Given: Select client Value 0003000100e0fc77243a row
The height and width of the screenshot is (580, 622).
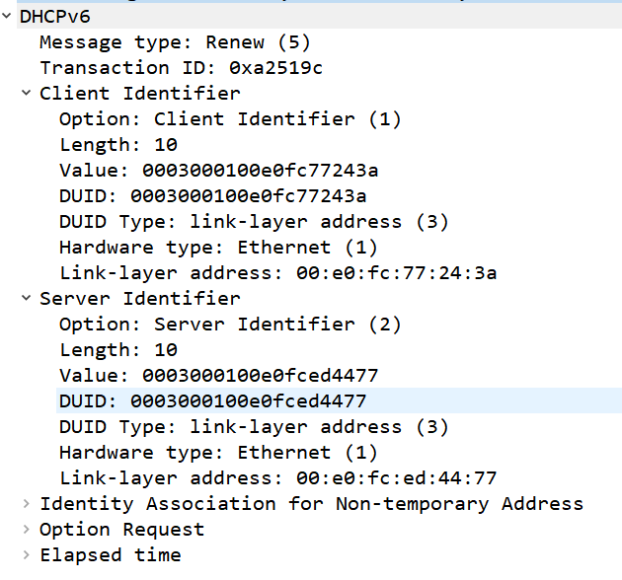Looking at the screenshot, I should coord(218,171).
